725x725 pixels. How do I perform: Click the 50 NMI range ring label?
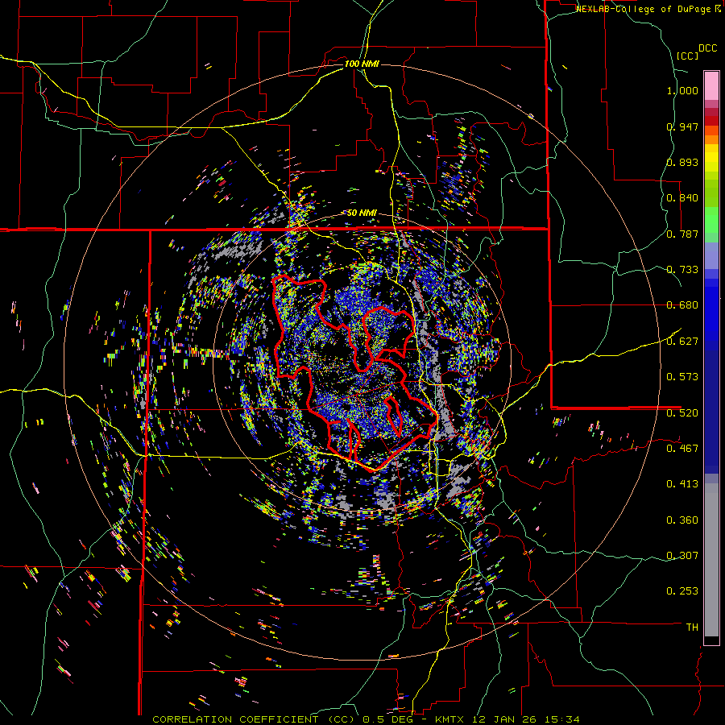click(362, 213)
